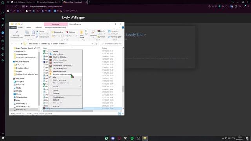Select 'Stažené soubory' under Tento počítač
The image size is (251, 141).
(22, 97)
